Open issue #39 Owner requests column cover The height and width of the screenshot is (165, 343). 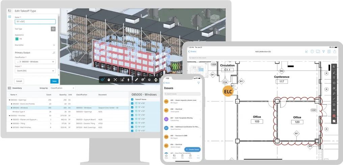182,101
